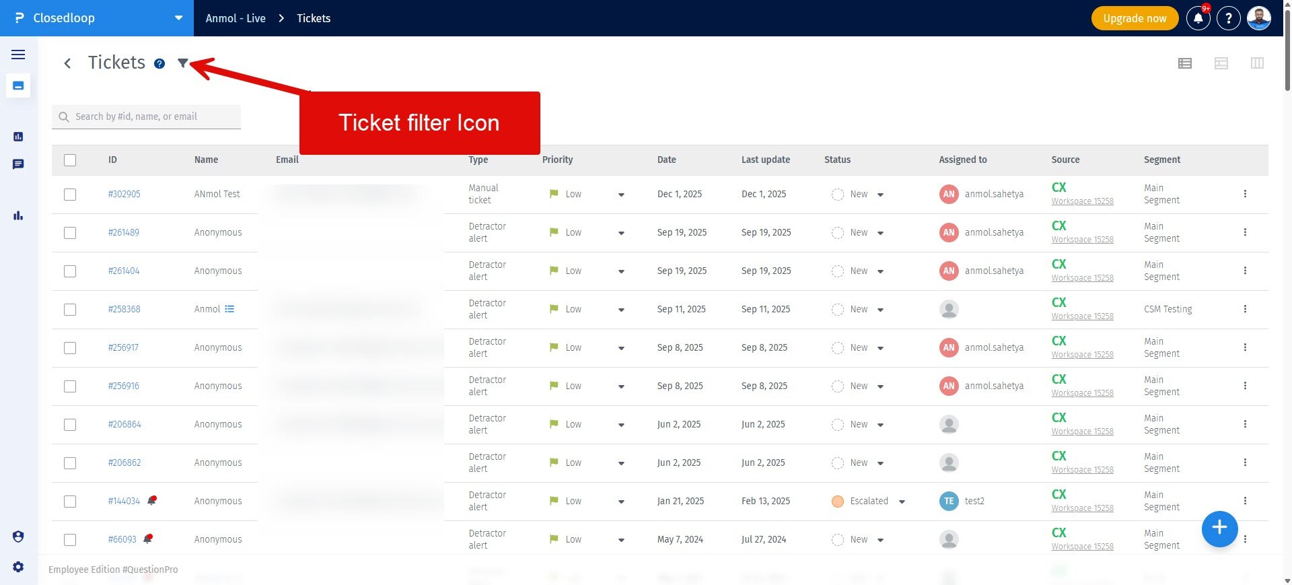Switch to the card layout view icon
The image size is (1292, 585).
[1221, 63]
